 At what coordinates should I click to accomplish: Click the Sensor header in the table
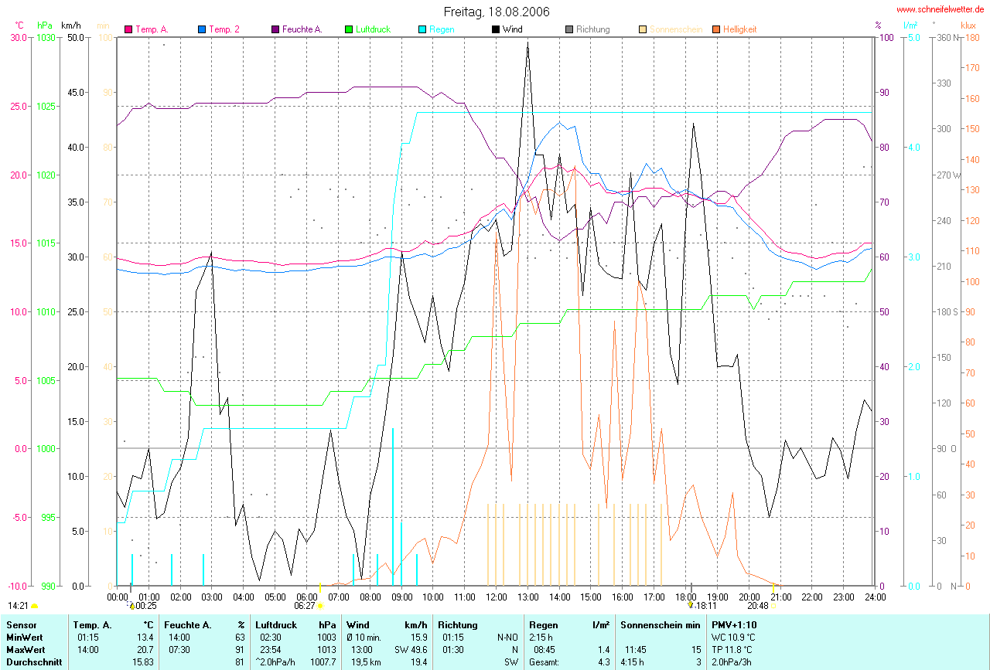(x=20, y=624)
